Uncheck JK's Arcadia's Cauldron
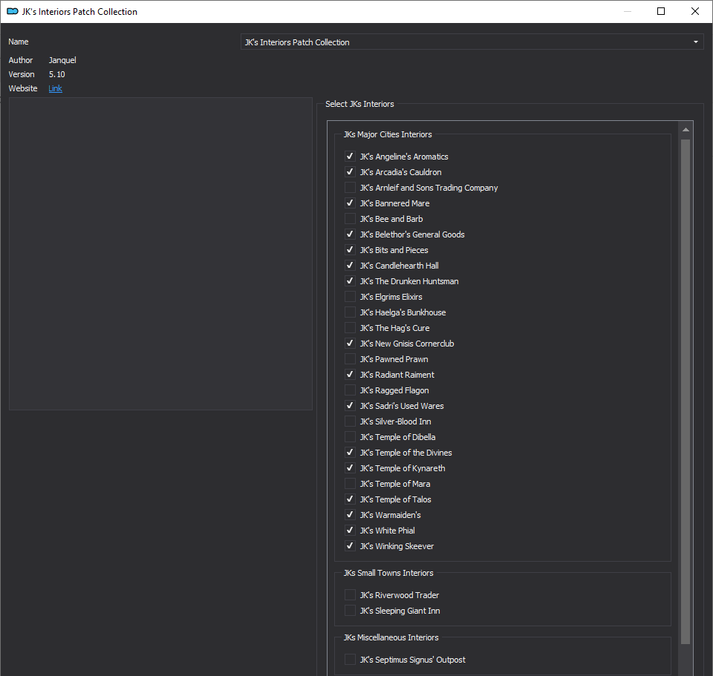Screen dimensions: 713x676 [350, 171]
